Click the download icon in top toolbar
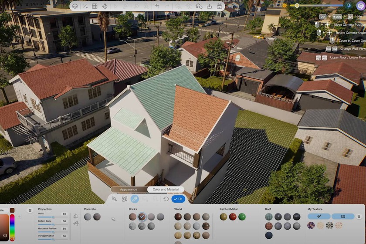 click(x=210, y=6)
